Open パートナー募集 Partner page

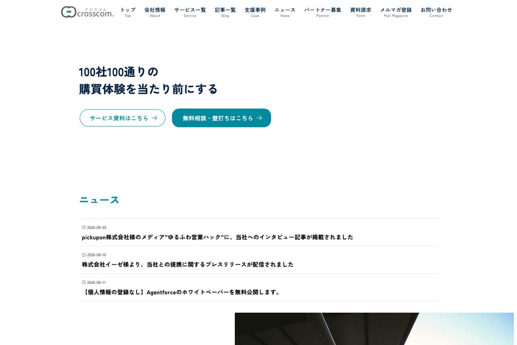[323, 12]
